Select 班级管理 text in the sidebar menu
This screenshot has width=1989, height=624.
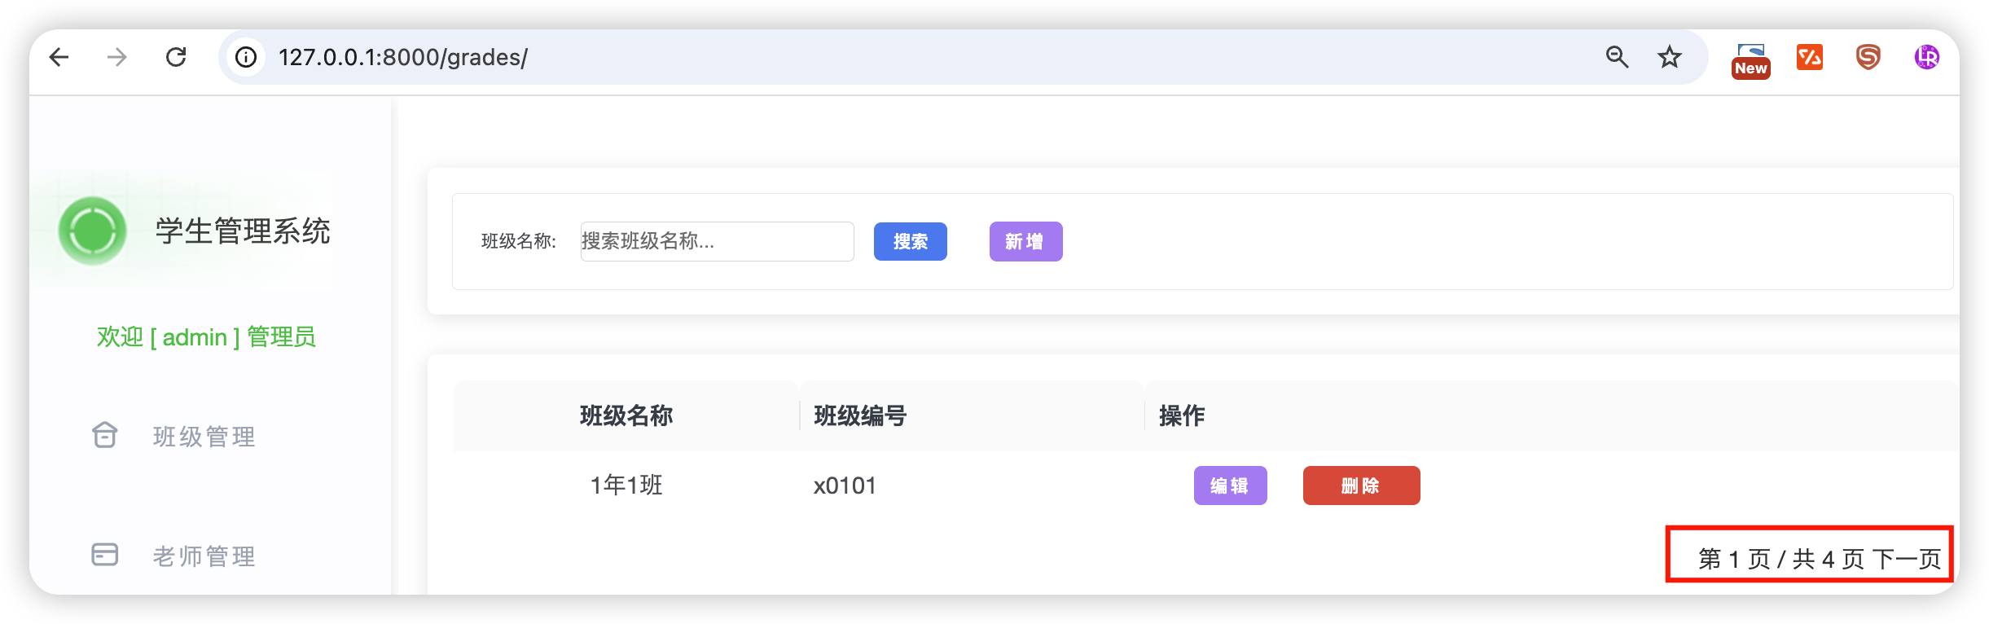(x=204, y=437)
